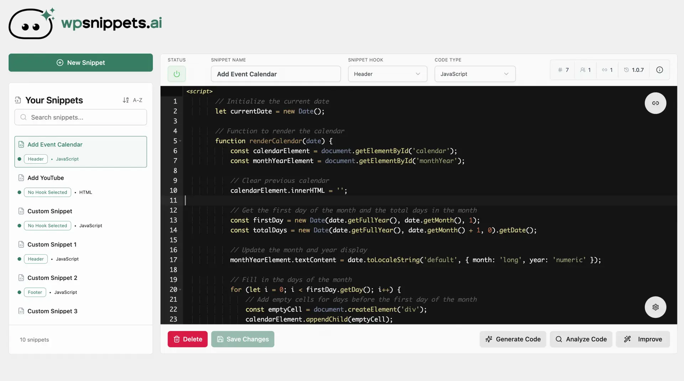Click code line 'let currentDate = new Date();'

[270, 111]
